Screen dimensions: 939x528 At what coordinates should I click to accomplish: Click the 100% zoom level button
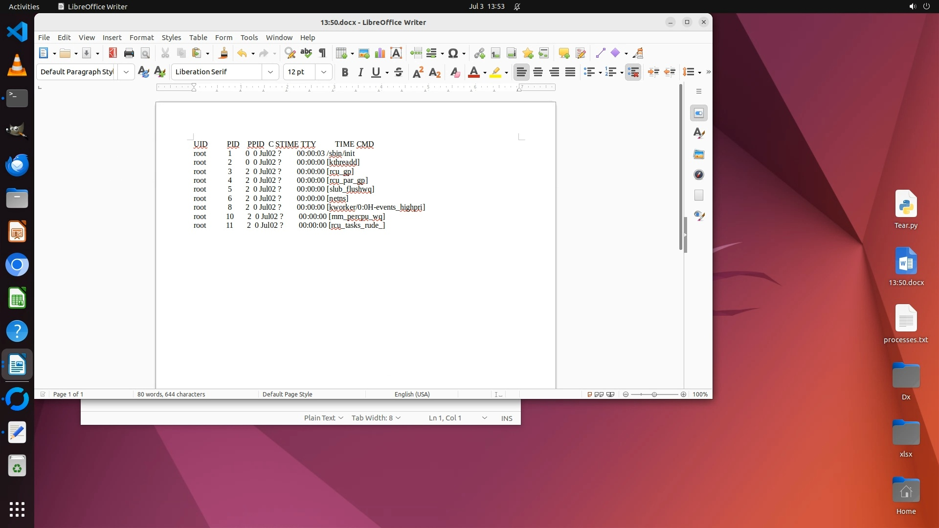point(700,395)
